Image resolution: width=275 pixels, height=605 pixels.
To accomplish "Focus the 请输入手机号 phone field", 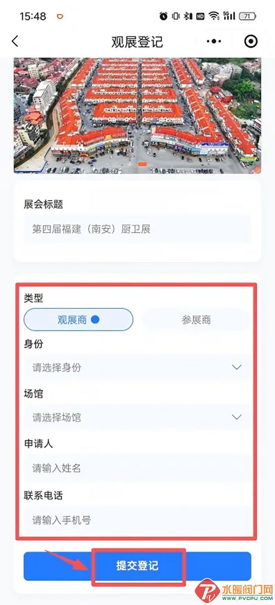I will [x=137, y=520].
